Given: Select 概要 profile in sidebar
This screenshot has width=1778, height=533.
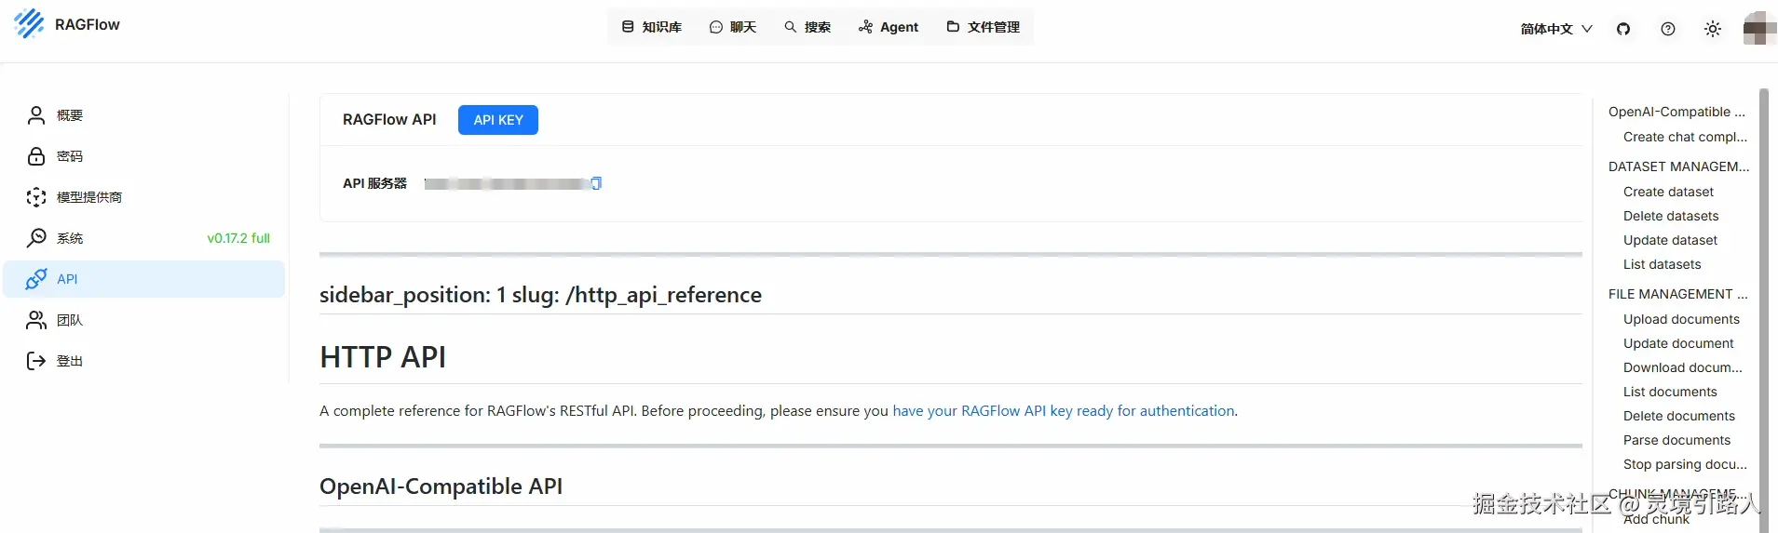Looking at the screenshot, I should pyautogui.click(x=144, y=115).
